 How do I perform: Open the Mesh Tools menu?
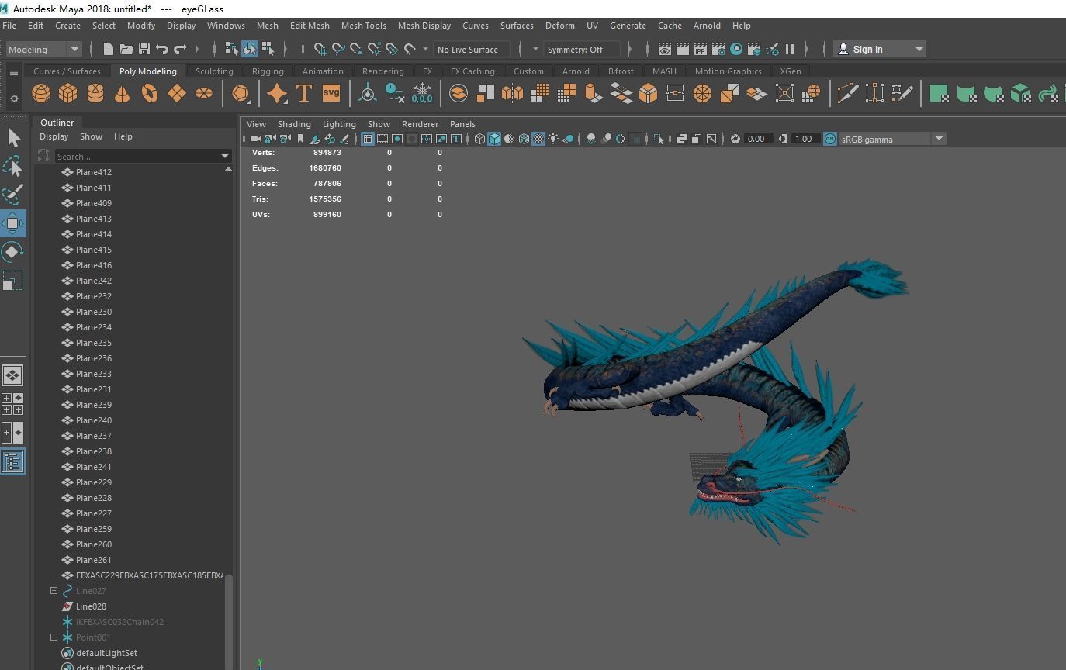pyautogui.click(x=363, y=26)
